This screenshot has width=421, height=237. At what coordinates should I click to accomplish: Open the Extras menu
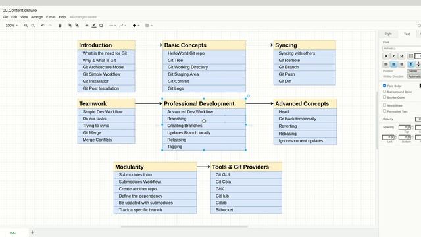[x=51, y=17]
